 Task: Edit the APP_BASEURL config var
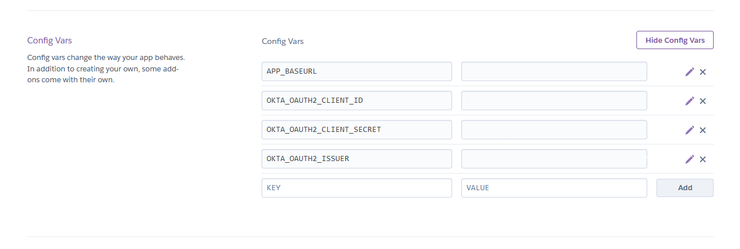[690, 72]
